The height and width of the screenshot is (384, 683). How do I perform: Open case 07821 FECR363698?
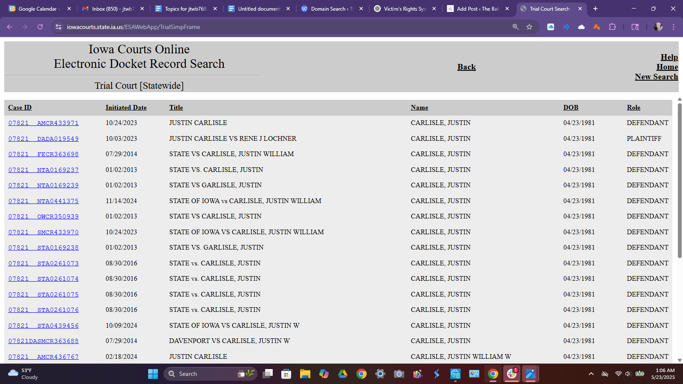click(44, 154)
